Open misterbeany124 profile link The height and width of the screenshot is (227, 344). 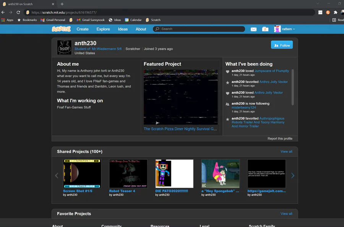tap(244, 108)
